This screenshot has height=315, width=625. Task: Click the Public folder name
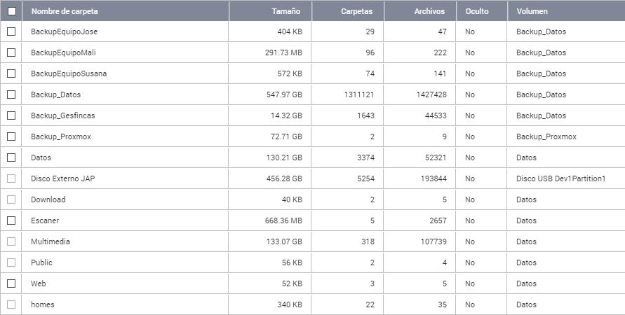click(42, 262)
